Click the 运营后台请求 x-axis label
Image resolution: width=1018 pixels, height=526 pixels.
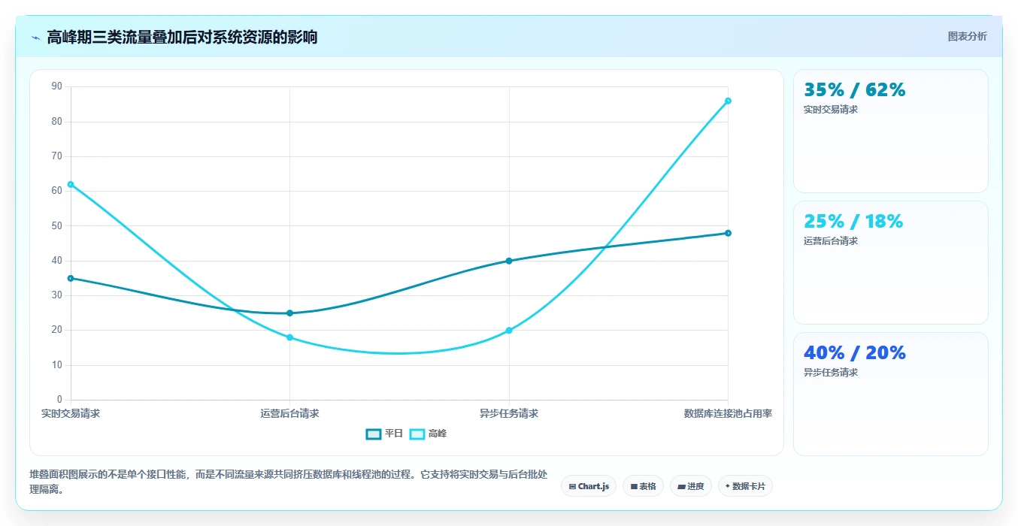tap(289, 413)
